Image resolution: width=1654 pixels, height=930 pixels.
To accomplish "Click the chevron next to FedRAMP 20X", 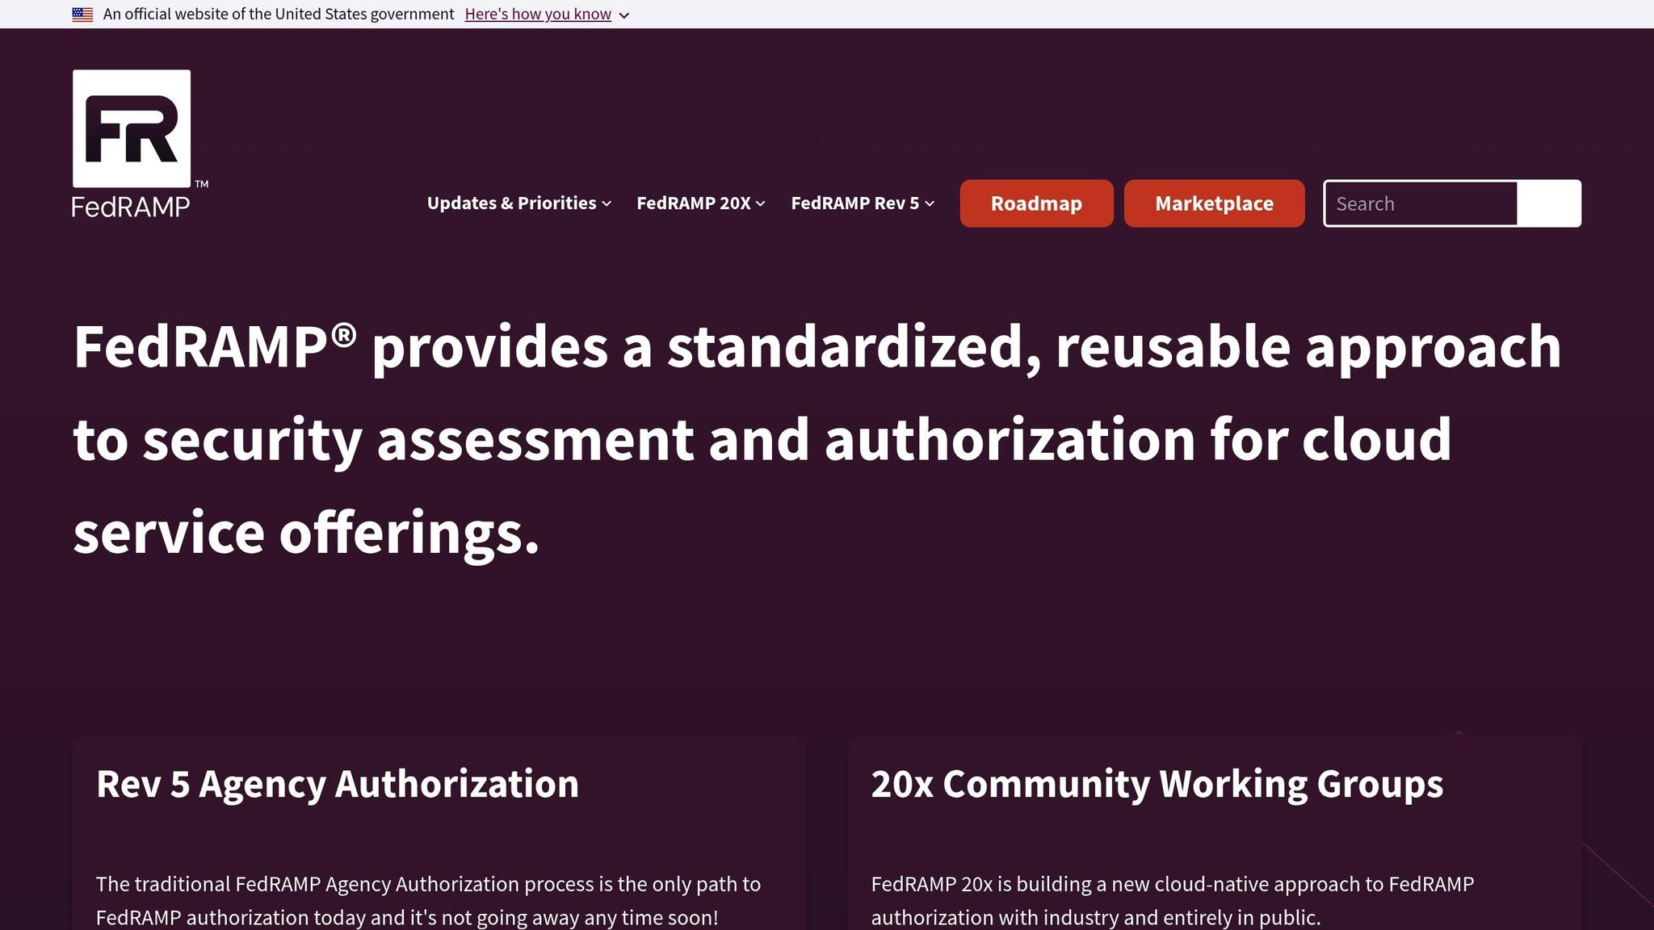I will click(761, 204).
